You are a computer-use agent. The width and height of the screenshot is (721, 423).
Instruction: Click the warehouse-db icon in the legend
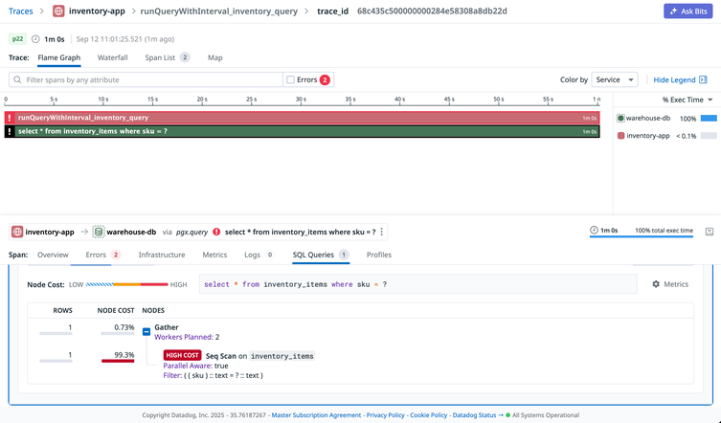coord(620,118)
